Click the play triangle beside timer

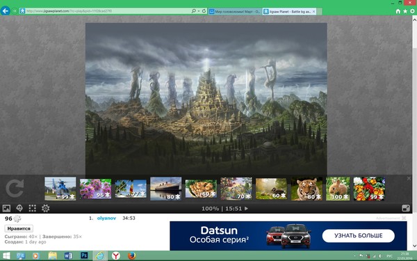(x=246, y=209)
